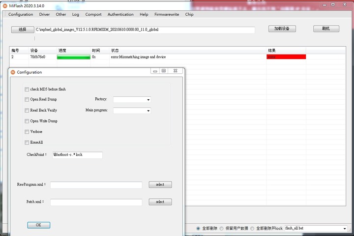Click the 编号 column header
Image resolution: width=354 pixels, height=236 pixels.
pos(19,51)
